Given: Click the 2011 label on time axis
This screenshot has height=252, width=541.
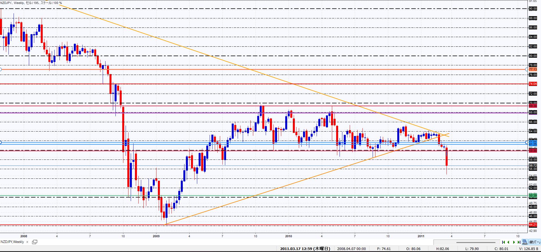Looking at the screenshot, I should [x=421, y=236].
